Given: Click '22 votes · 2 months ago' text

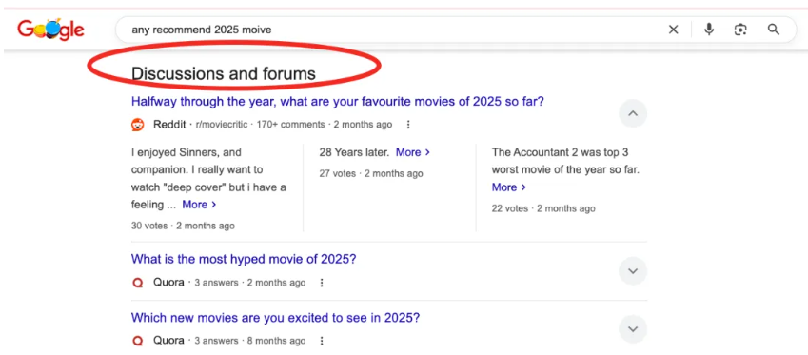Looking at the screenshot, I should click(543, 208).
